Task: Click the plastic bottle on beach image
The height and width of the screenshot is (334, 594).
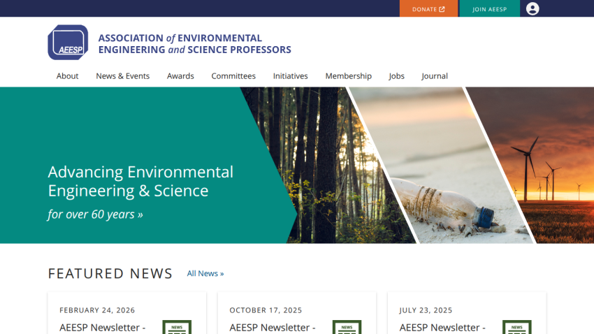Action: click(x=442, y=165)
